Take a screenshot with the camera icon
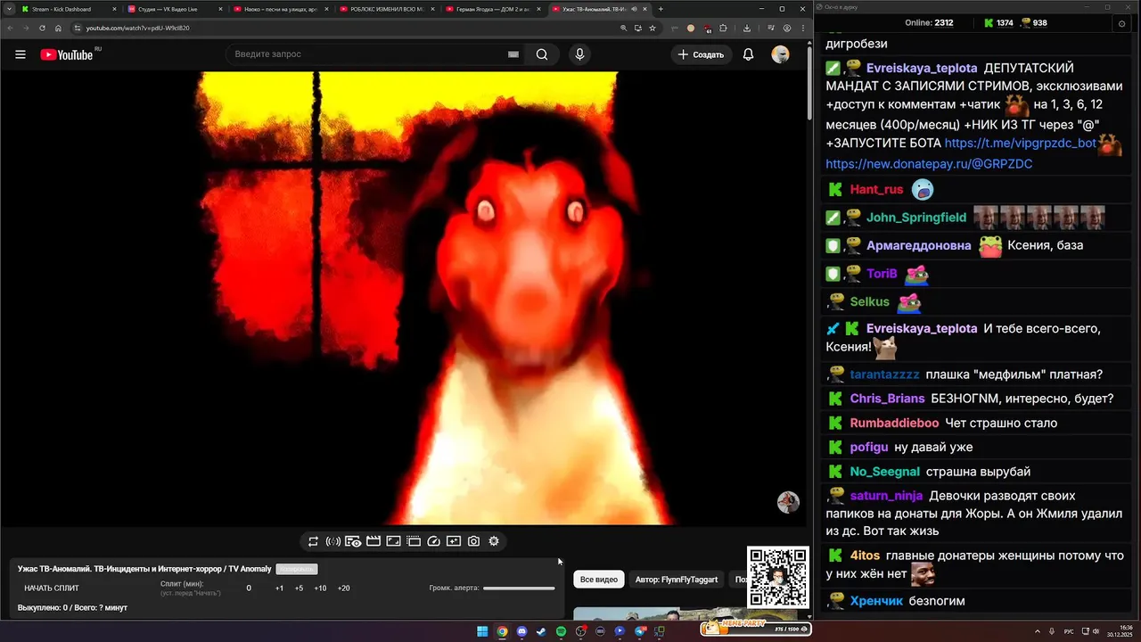The width and height of the screenshot is (1141, 642). [473, 541]
